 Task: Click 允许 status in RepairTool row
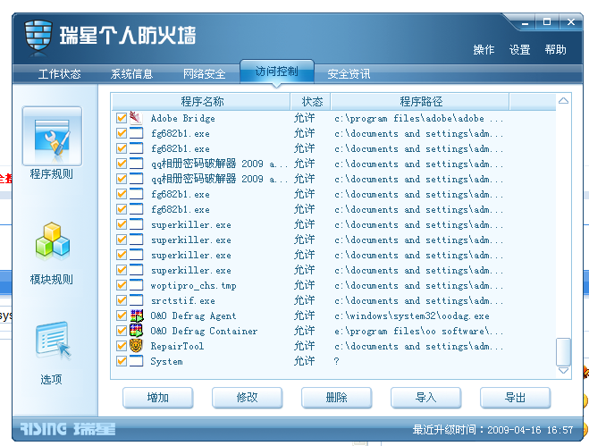(304, 346)
